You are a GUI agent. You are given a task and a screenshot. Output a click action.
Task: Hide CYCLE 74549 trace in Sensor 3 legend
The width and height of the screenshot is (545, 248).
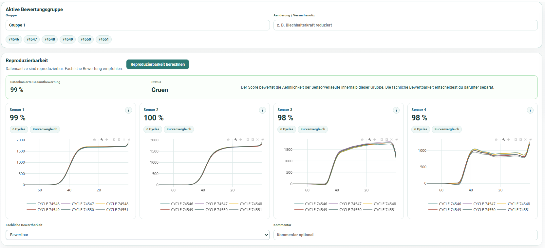tap(311, 210)
